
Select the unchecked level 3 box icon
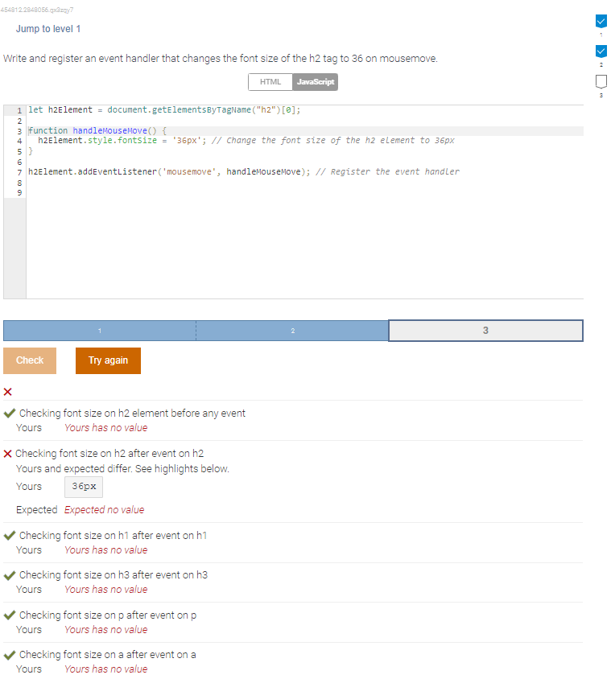click(x=601, y=81)
